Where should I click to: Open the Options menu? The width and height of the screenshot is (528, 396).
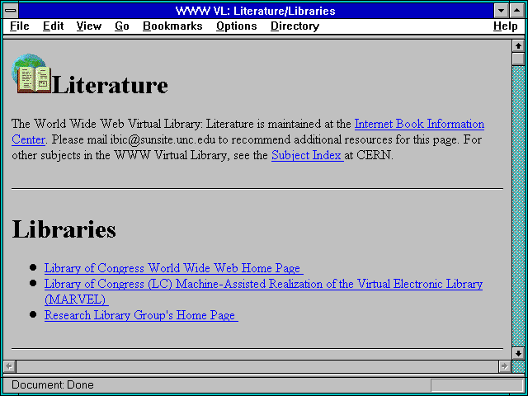tap(237, 26)
